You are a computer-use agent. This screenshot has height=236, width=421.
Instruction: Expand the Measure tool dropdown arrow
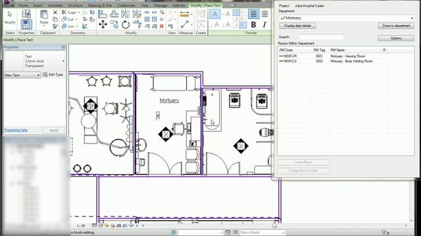click(x=191, y=14)
